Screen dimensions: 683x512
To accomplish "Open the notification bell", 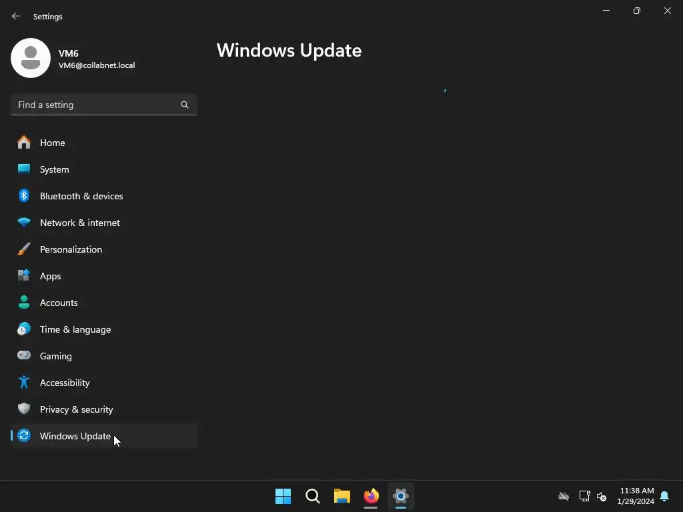I will (x=664, y=496).
